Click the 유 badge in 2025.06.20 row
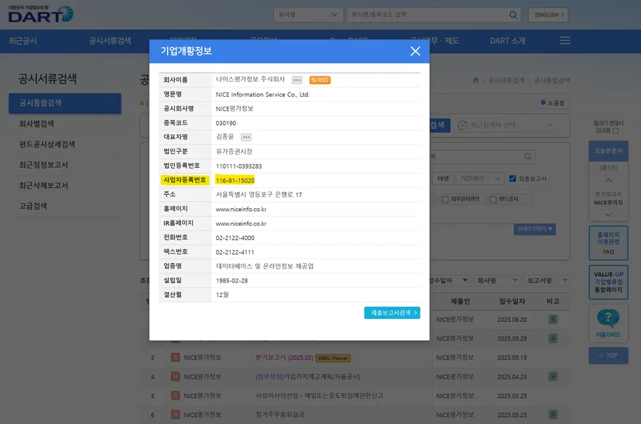 coord(553,320)
